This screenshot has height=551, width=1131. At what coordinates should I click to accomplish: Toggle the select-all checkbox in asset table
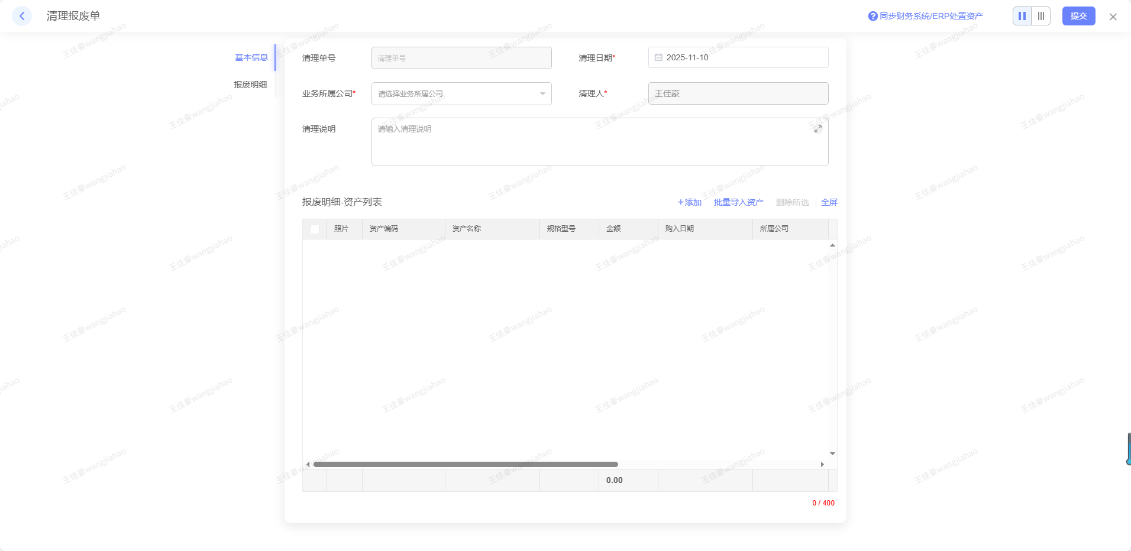[315, 229]
